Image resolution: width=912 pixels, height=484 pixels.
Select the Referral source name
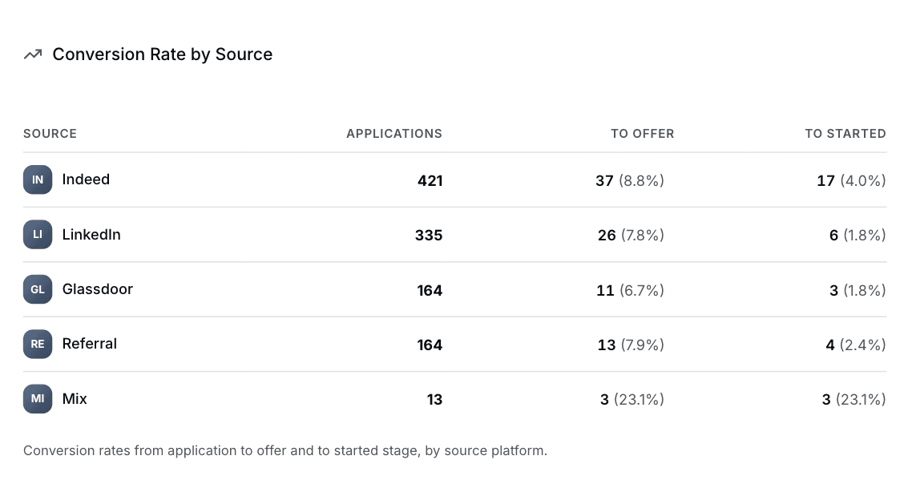(90, 344)
